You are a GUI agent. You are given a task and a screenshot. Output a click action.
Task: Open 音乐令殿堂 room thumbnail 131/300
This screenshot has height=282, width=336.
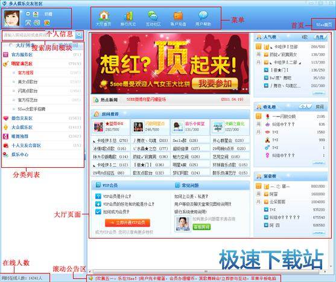[179, 127]
